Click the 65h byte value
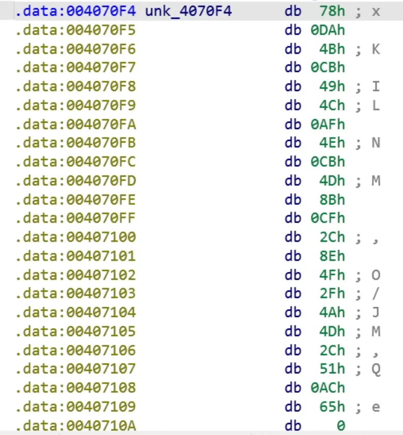The height and width of the screenshot is (435, 403). [332, 406]
